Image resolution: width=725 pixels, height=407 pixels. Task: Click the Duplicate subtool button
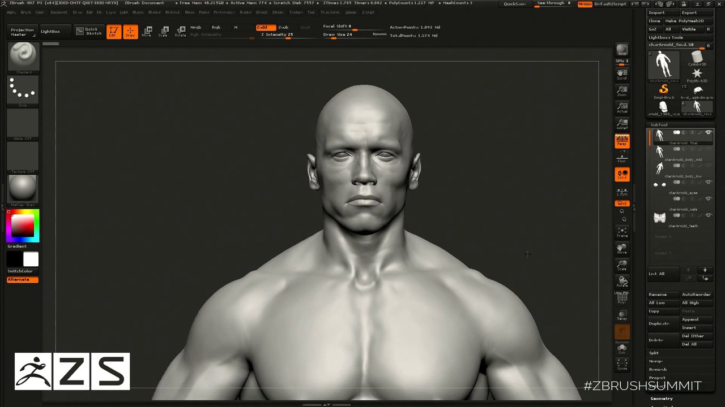point(663,323)
